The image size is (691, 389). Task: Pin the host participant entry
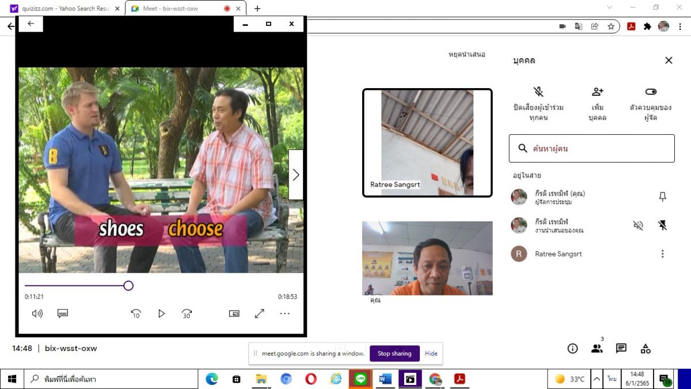point(662,197)
